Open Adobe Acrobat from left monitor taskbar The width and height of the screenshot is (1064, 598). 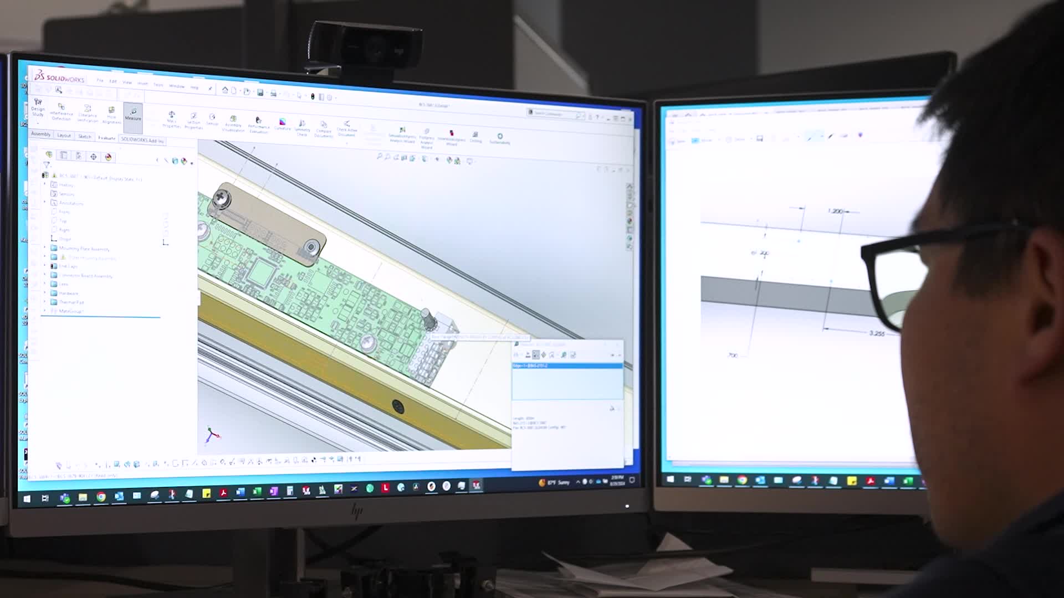[x=223, y=493]
